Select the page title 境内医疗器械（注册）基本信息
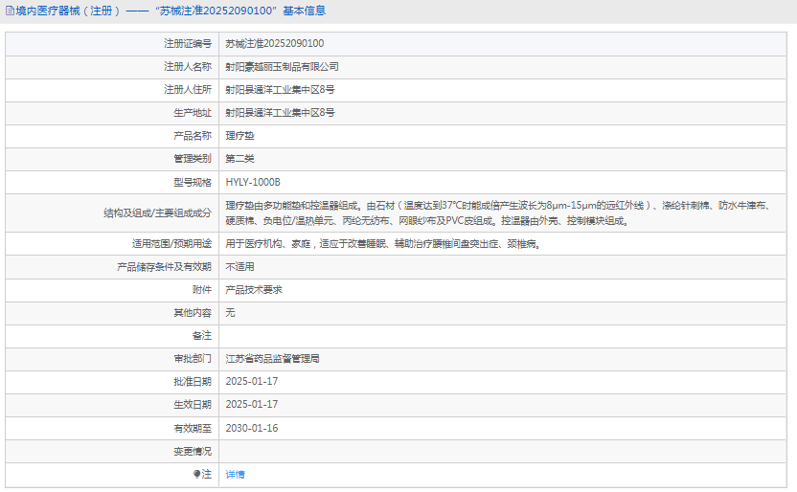Image resolution: width=797 pixels, height=492 pixels. [x=171, y=11]
